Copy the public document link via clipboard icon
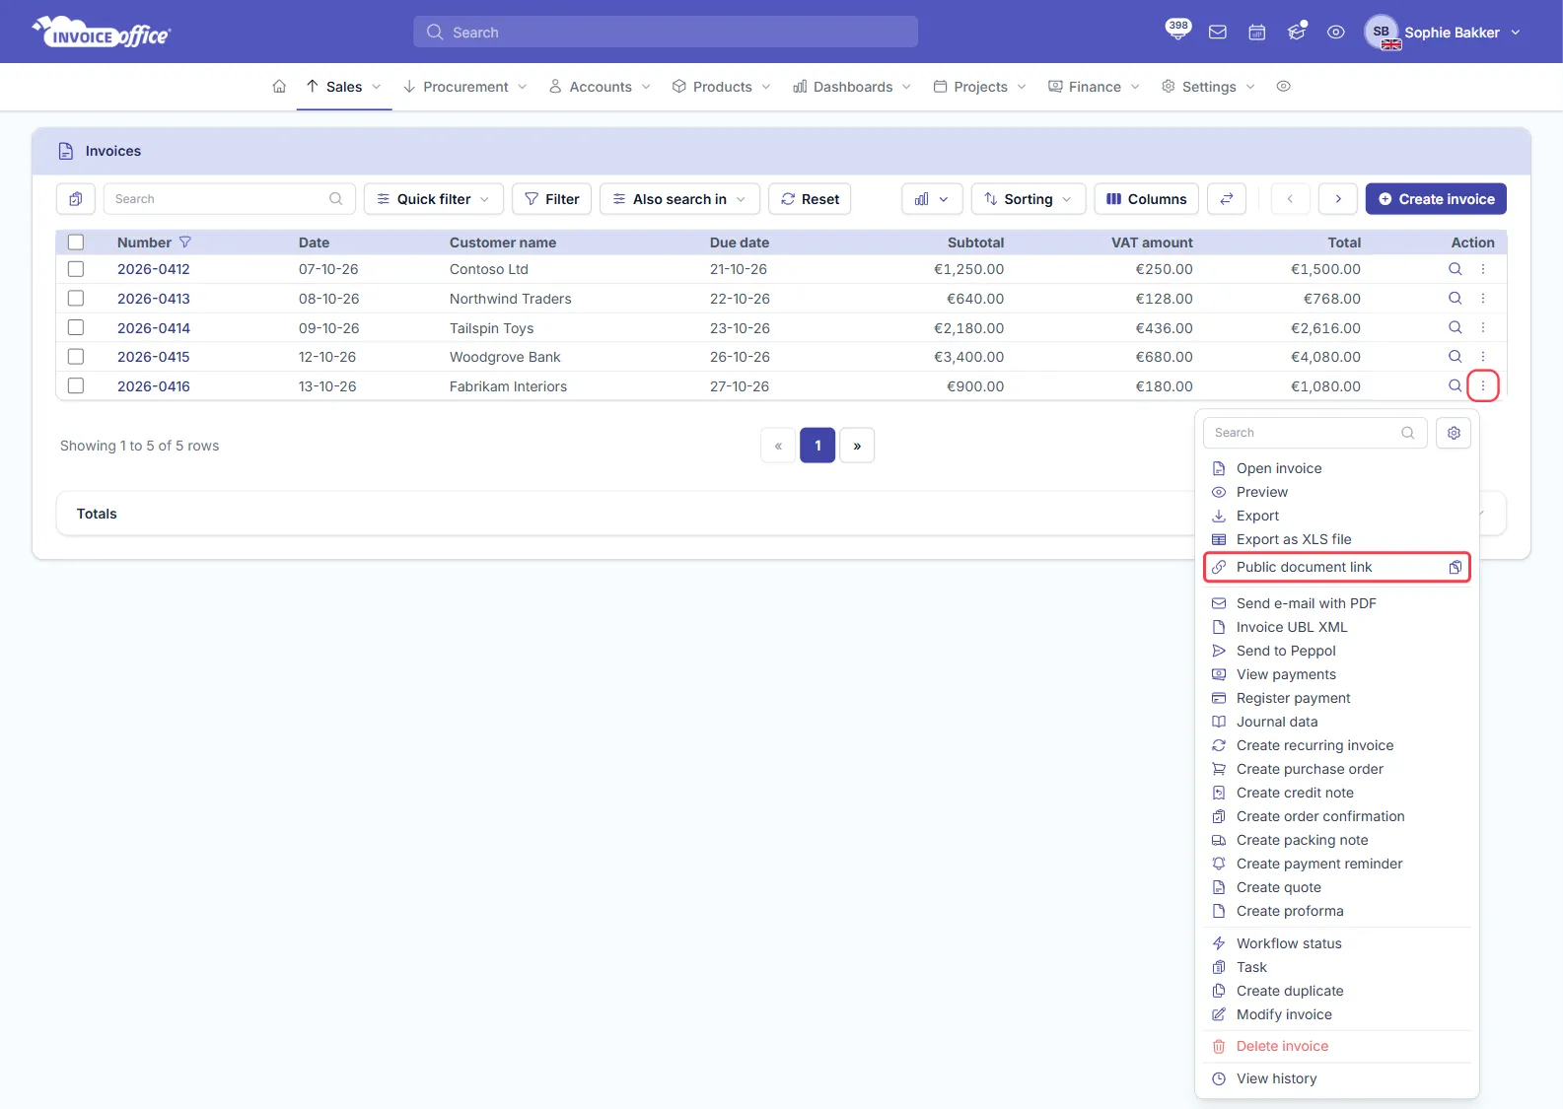The width and height of the screenshot is (1563, 1109). (x=1455, y=568)
